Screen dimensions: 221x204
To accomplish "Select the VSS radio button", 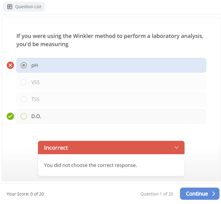I will 24,82.
